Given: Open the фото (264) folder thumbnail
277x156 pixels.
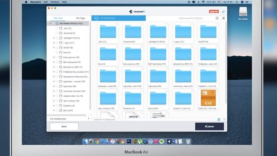Looking at the screenshot, I should 158,99.
